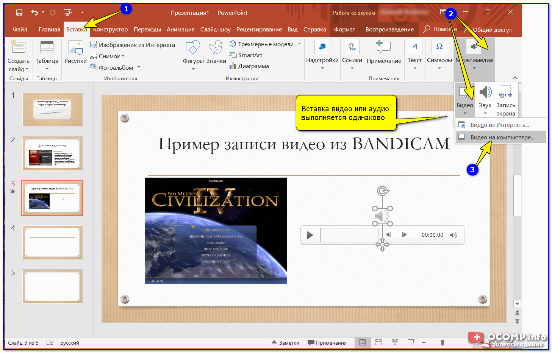The height and width of the screenshot is (353, 552).
Task: Switch to the Анимация tab
Action: click(x=181, y=29)
